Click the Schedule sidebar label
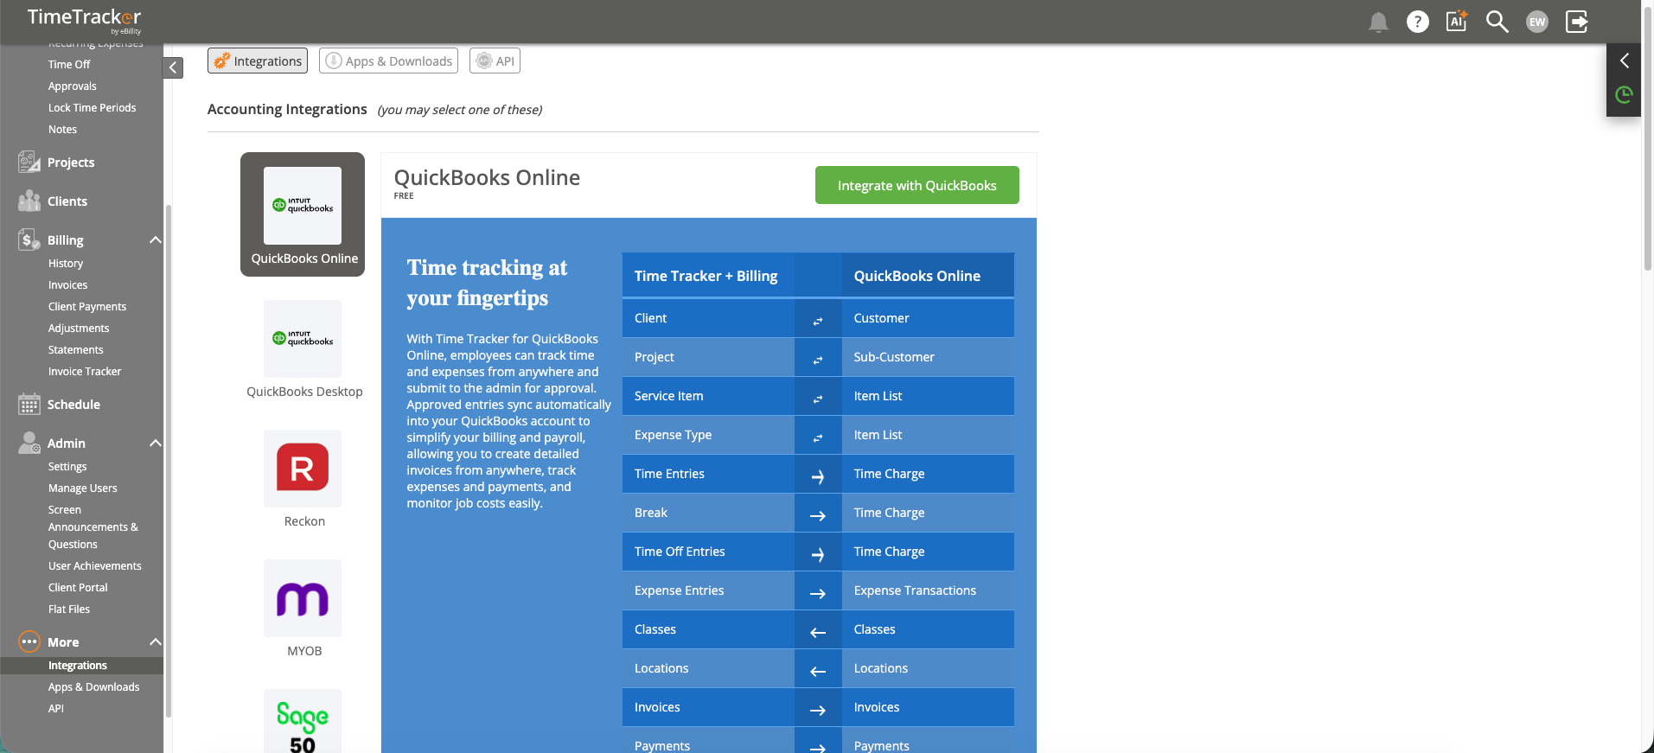This screenshot has width=1654, height=753. pos(73,405)
